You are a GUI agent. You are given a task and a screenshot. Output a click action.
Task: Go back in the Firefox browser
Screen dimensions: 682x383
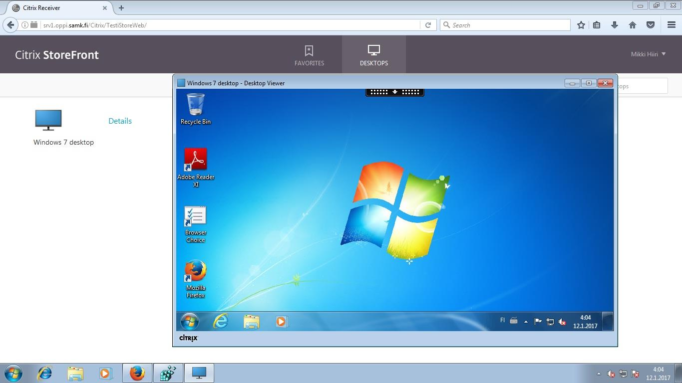pos(11,25)
